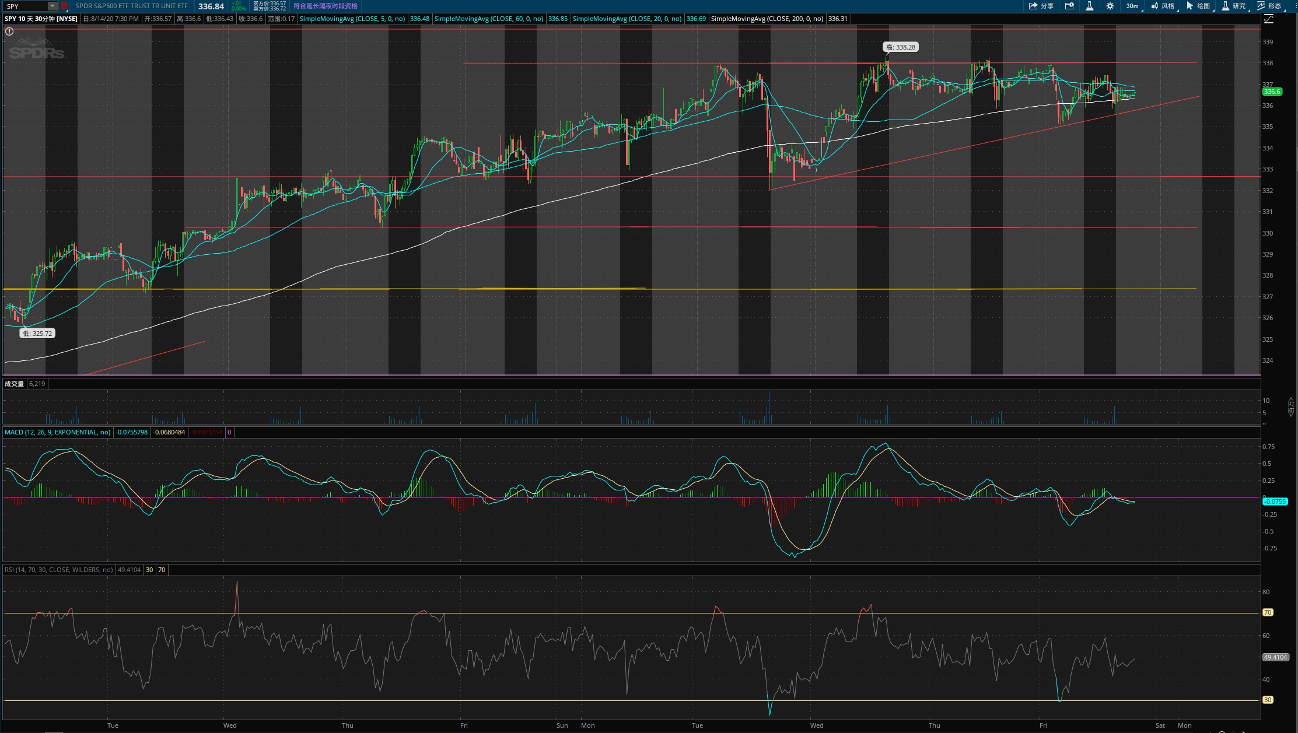Expand the SPY symbol dropdown arrow

53,6
